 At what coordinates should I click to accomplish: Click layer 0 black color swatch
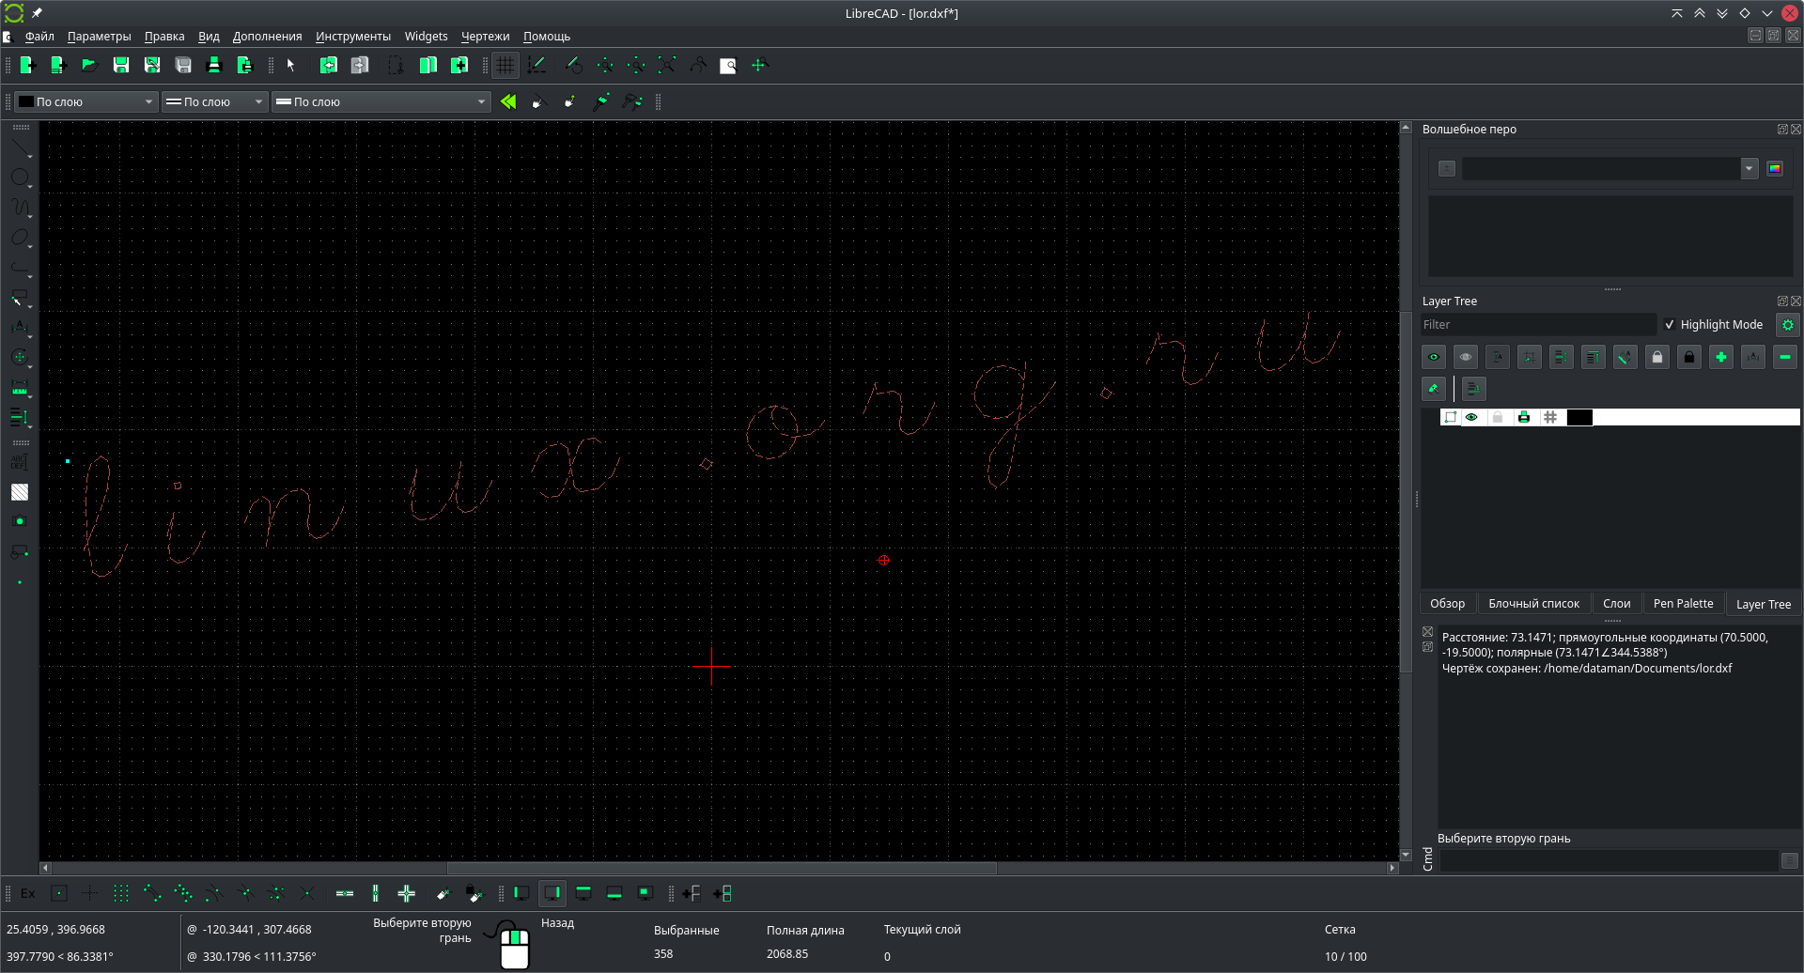point(1579,417)
